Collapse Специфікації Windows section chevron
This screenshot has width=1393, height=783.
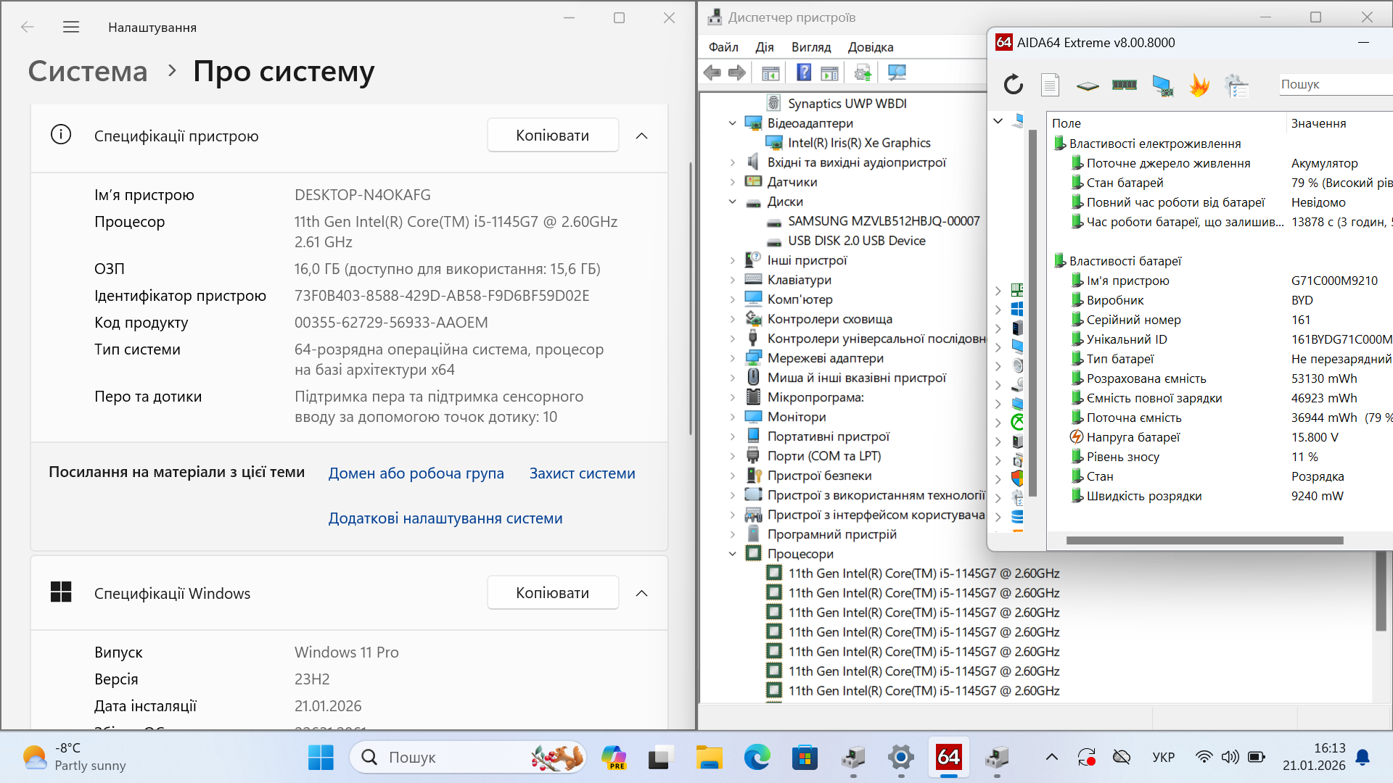click(x=641, y=593)
